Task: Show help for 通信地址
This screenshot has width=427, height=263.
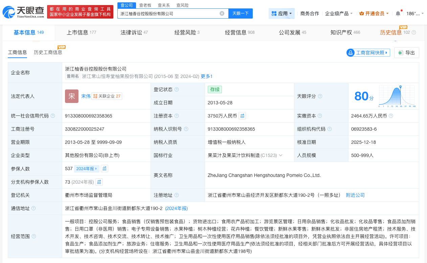Action: point(33,208)
